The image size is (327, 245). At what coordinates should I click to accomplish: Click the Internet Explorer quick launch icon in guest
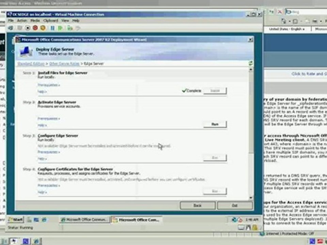tap(44, 219)
